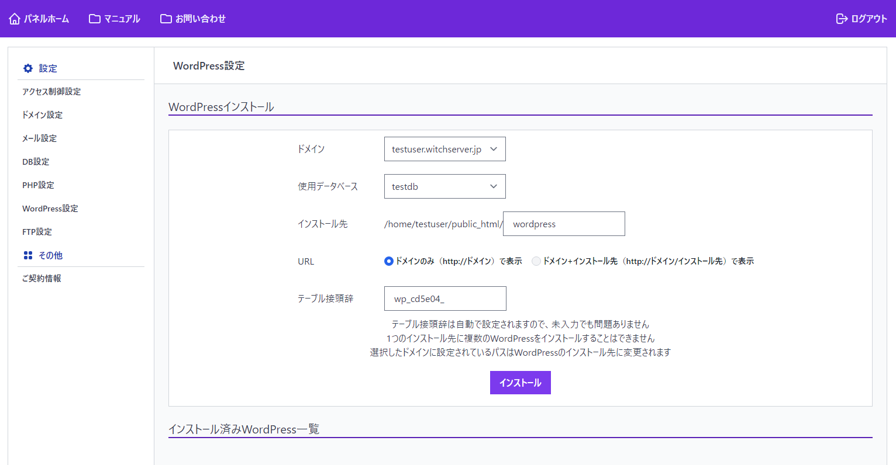Click the インストール済みWordPress一覧 heading
Screen dimensions: 896x465
(x=244, y=429)
